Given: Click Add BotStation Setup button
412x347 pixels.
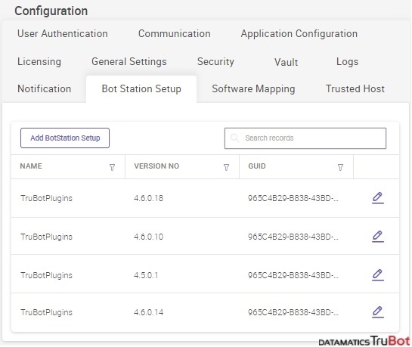Looking at the screenshot, I should (x=65, y=138).
